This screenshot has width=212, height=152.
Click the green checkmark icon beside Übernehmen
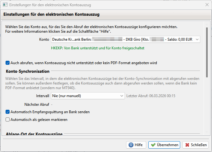pyautogui.click(x=153, y=145)
